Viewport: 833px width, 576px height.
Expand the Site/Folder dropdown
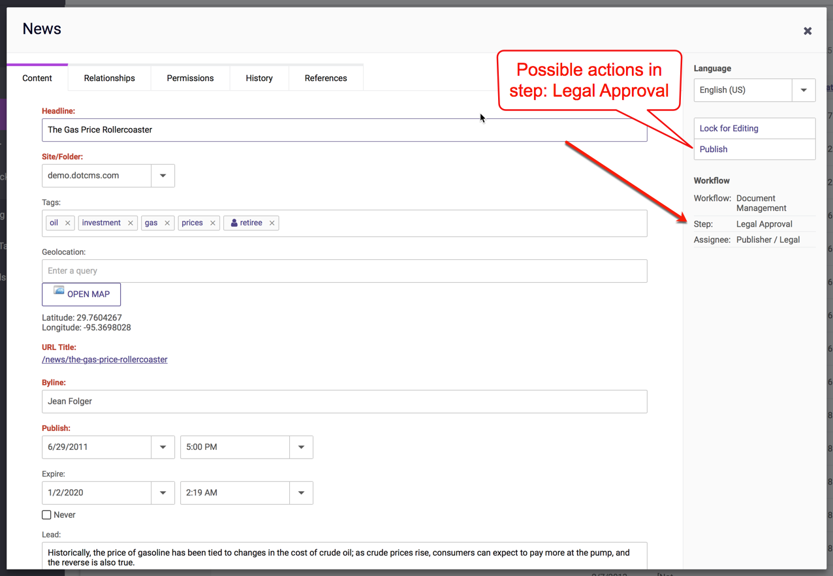coord(163,176)
